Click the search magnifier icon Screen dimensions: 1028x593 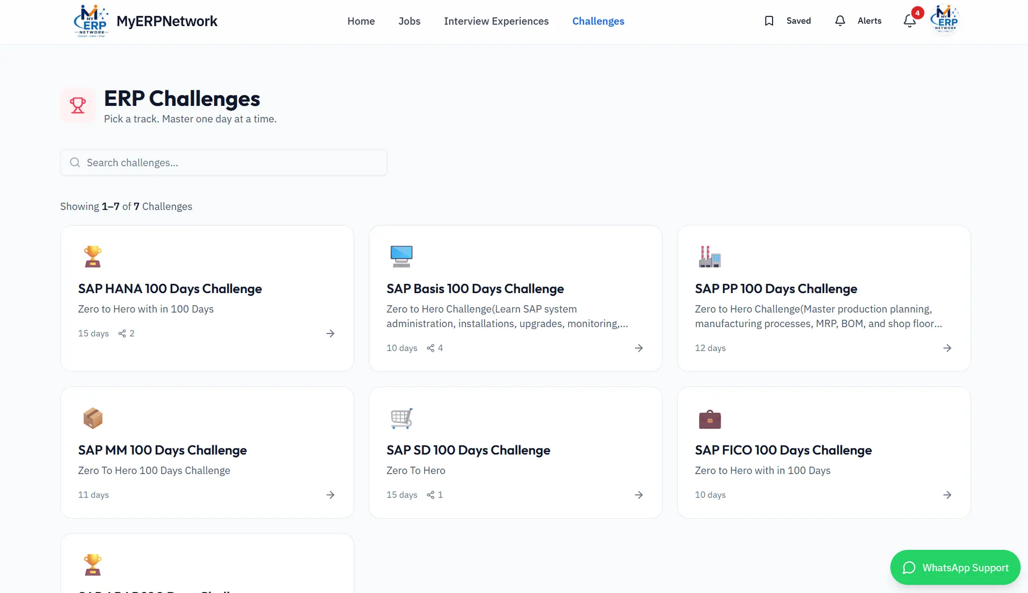(x=75, y=163)
